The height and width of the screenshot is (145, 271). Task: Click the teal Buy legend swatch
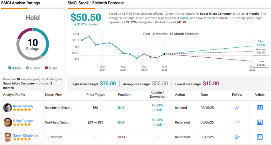(10, 68)
